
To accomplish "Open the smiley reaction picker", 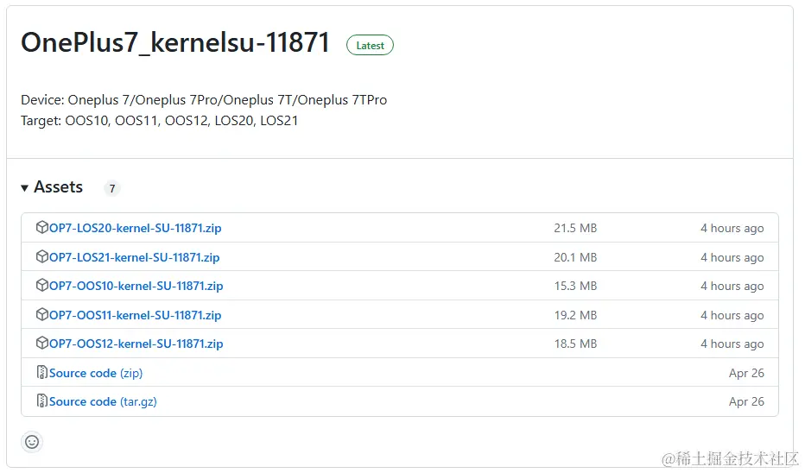I will point(32,442).
